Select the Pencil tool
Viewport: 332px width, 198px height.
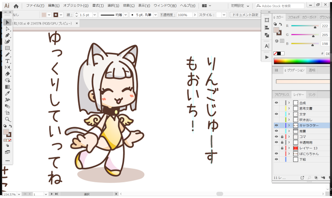point(7,55)
